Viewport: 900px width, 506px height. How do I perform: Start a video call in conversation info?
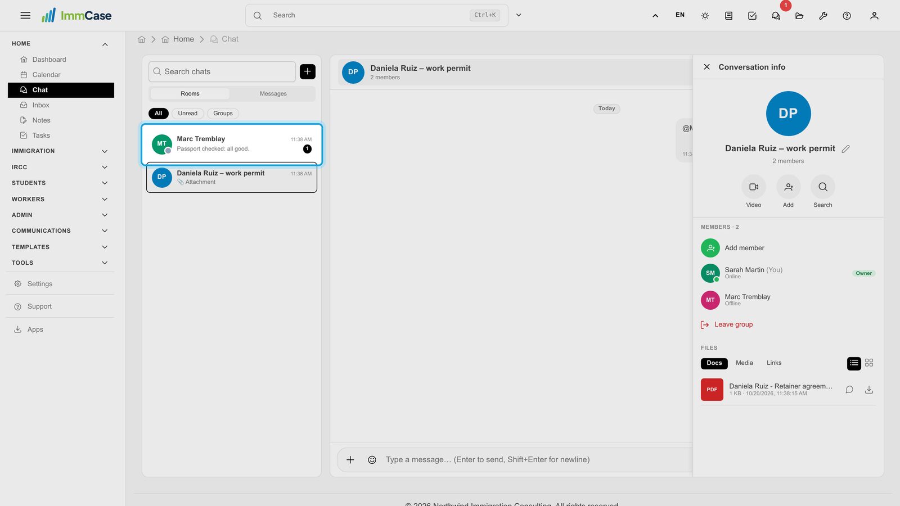click(754, 187)
